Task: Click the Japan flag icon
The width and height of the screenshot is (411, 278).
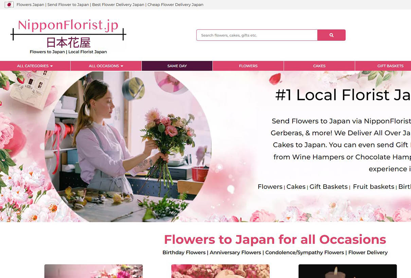Action: pos(9,5)
